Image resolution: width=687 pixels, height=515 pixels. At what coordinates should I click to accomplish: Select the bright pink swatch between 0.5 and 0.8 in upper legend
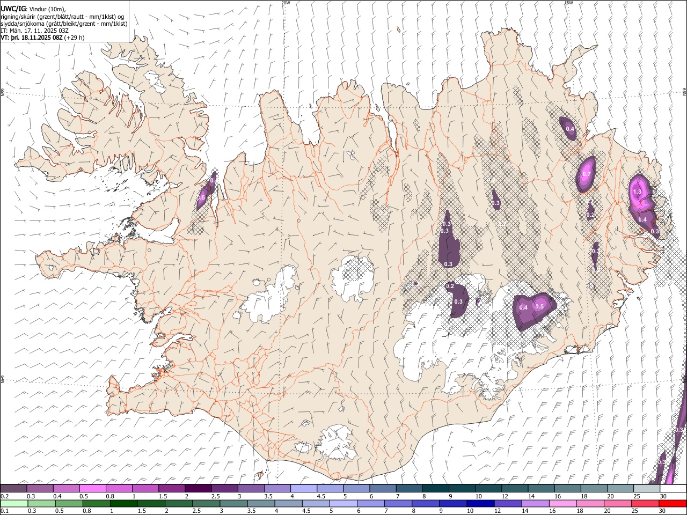pyautogui.click(x=92, y=488)
